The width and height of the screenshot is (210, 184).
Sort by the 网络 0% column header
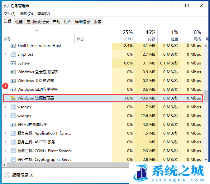(x=192, y=36)
